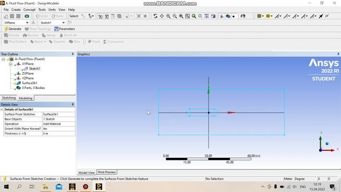The width and height of the screenshot is (341, 192).
Task: Show hidden system tray icons chevron
Action: (x=263, y=187)
